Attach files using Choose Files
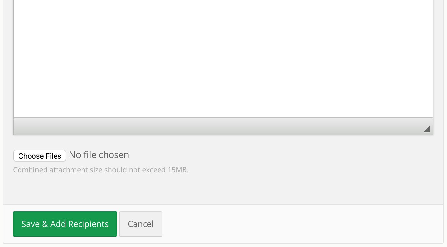This screenshot has height=247, width=447. click(40, 156)
